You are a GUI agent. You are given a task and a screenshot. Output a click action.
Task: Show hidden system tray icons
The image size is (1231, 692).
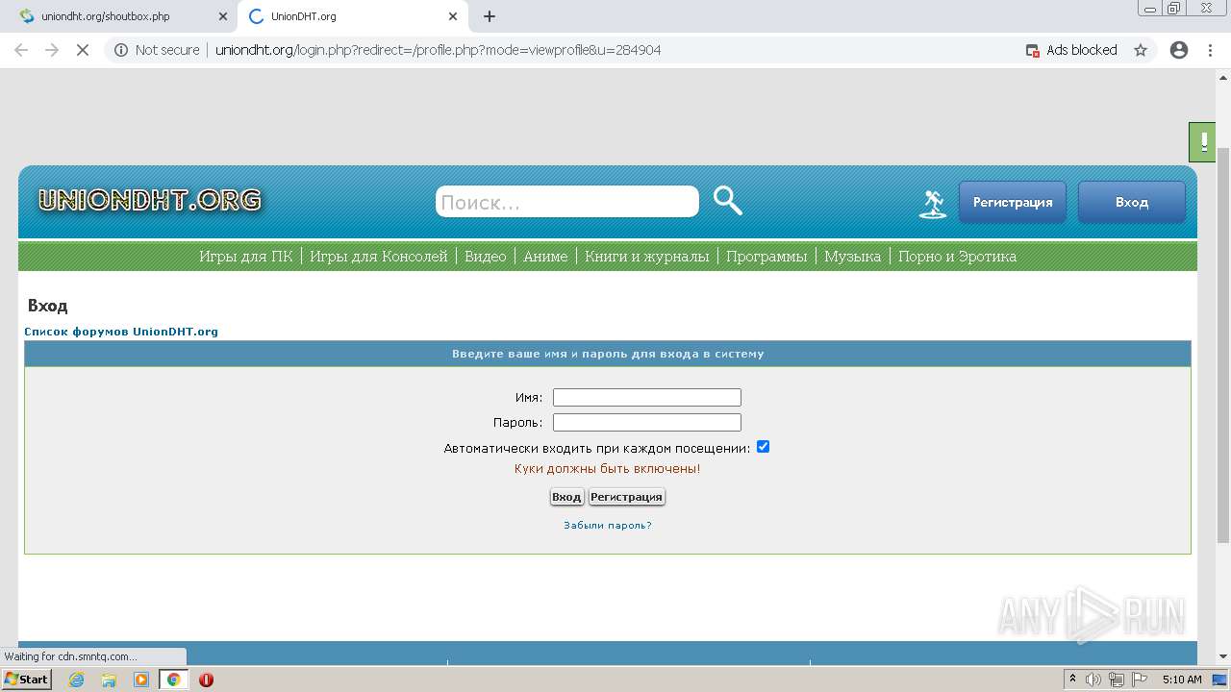click(x=1073, y=680)
